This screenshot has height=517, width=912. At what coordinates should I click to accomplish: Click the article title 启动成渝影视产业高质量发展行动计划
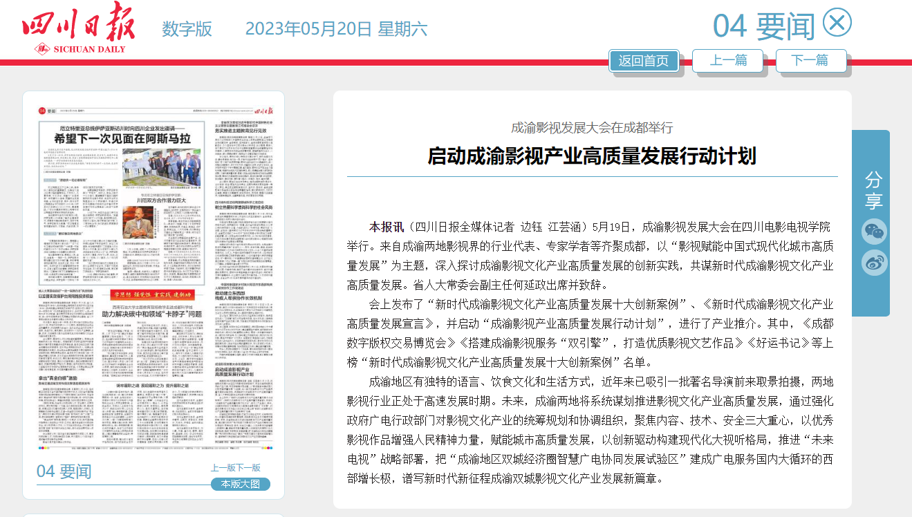(x=591, y=156)
